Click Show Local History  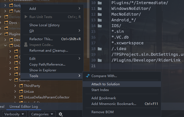tap(52, 25)
